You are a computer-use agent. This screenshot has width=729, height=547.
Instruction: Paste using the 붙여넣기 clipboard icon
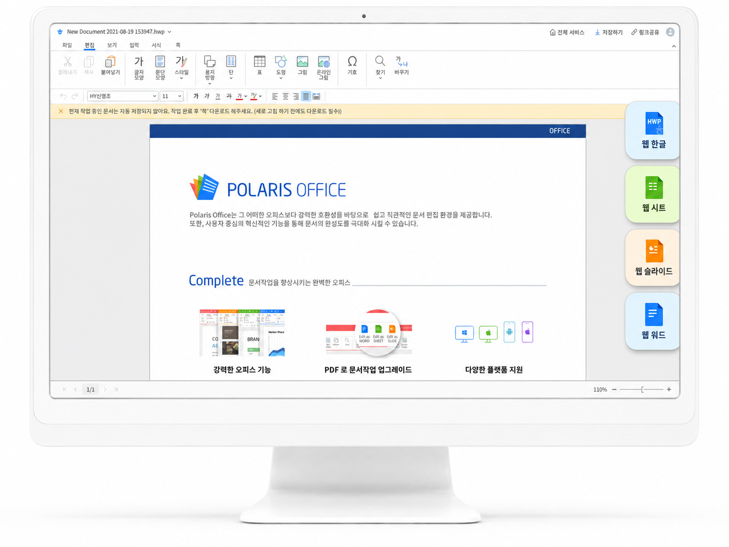coord(110,62)
